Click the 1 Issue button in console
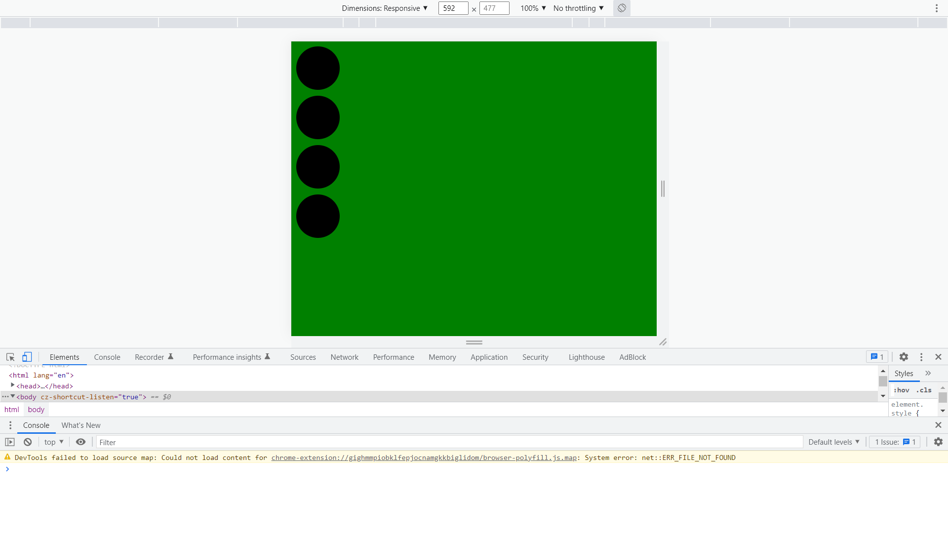The width and height of the screenshot is (948, 533). [x=895, y=442]
